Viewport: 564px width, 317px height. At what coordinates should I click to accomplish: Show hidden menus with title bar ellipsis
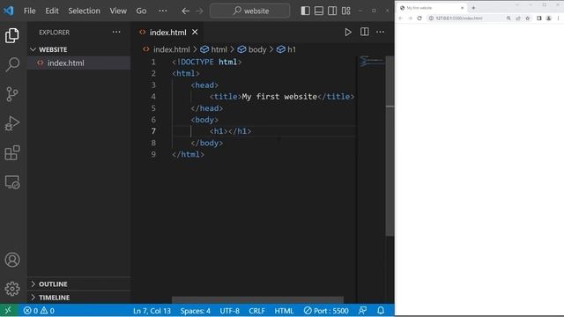coord(162,11)
